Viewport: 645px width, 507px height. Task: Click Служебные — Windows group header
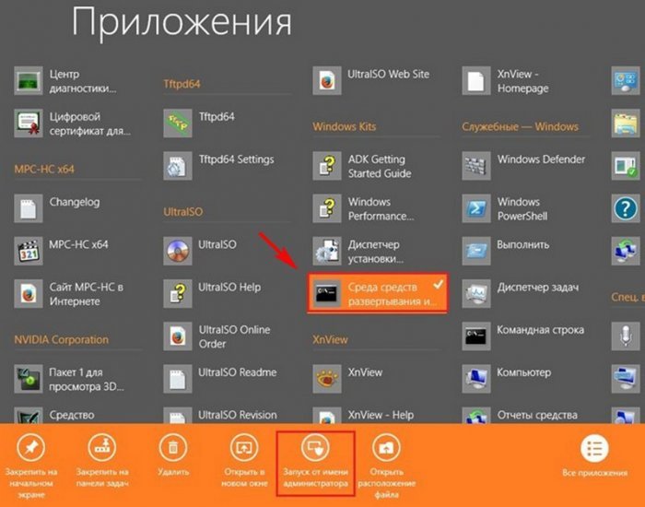point(520,127)
